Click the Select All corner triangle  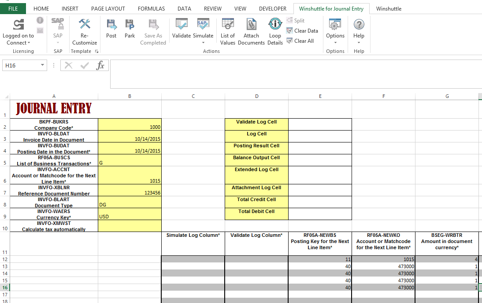(x=7, y=97)
